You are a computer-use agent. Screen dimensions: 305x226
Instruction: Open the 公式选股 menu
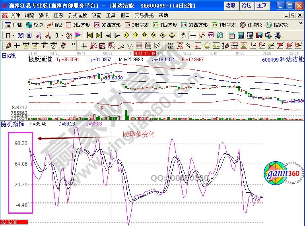[x=77, y=15]
